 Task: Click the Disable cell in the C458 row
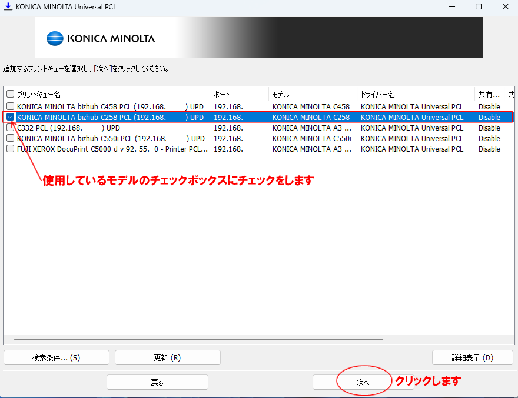489,106
